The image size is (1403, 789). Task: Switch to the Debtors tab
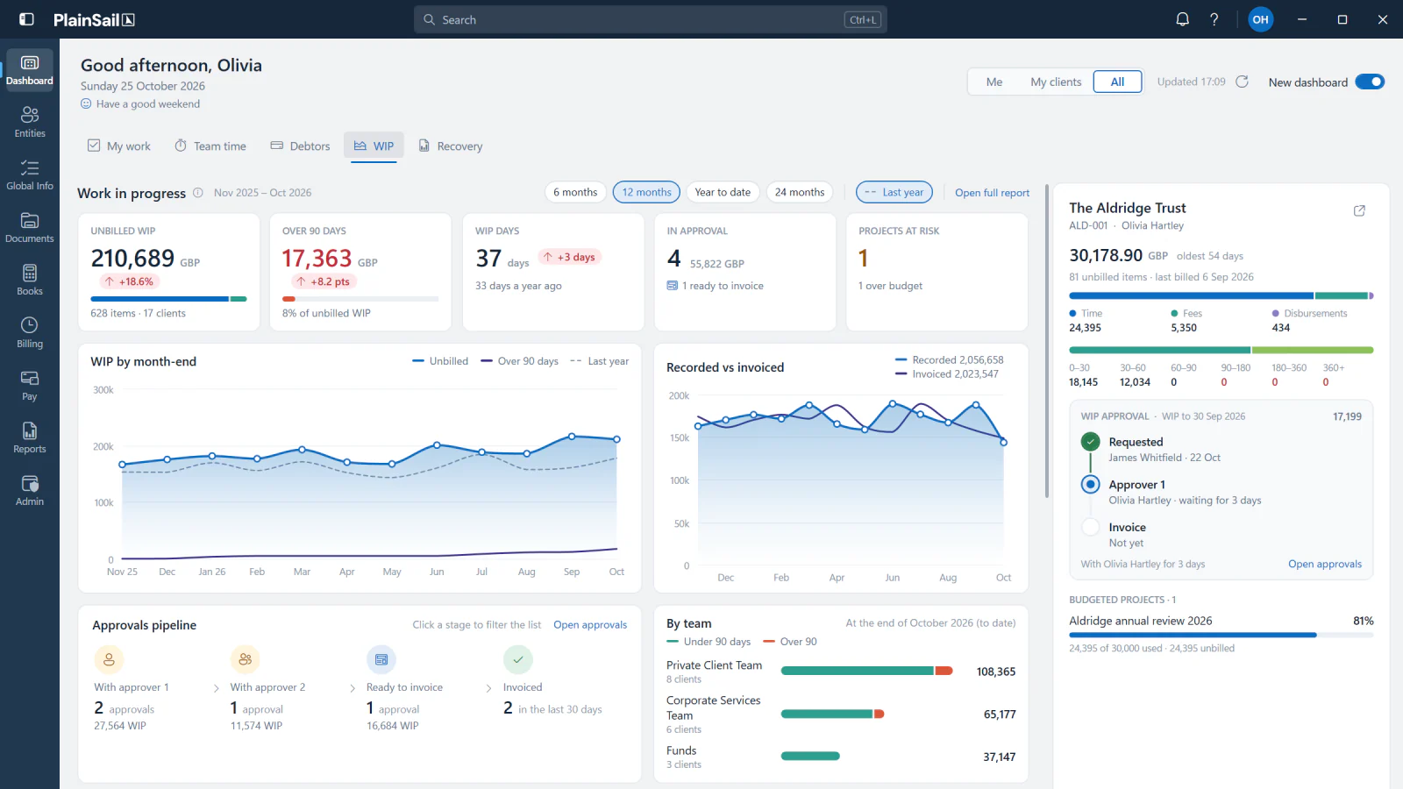coord(301,146)
